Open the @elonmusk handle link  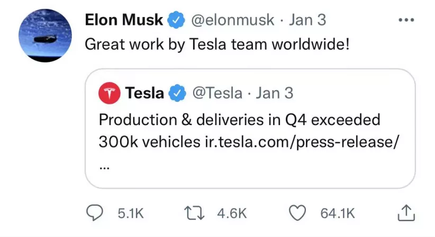pos(232,20)
